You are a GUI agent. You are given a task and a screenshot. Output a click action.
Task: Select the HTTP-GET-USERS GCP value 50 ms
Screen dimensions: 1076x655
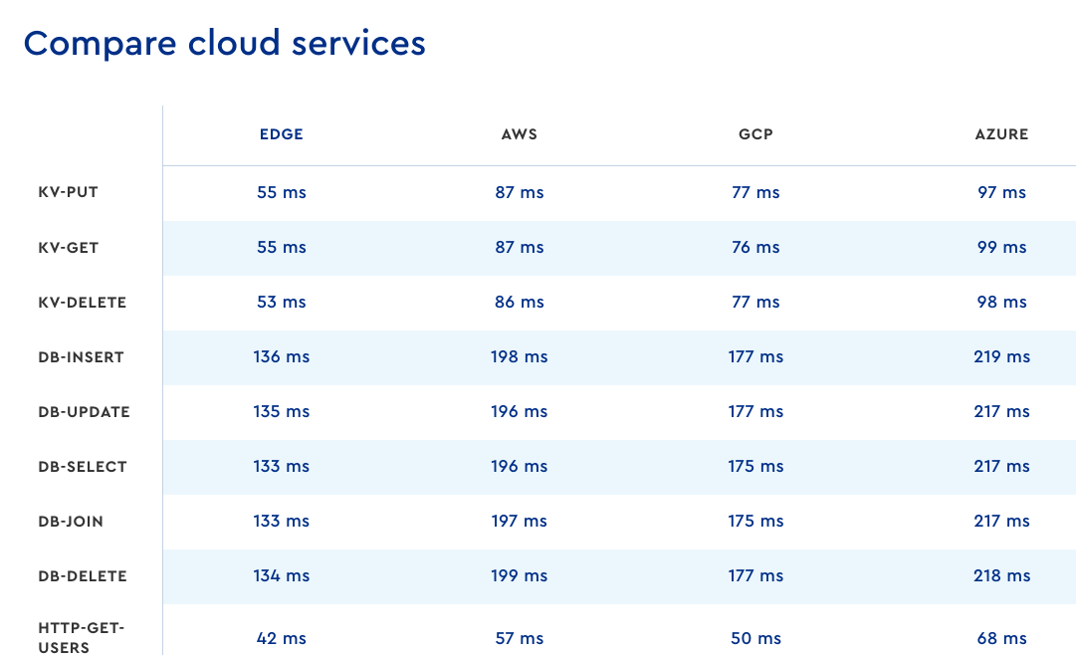755,639
